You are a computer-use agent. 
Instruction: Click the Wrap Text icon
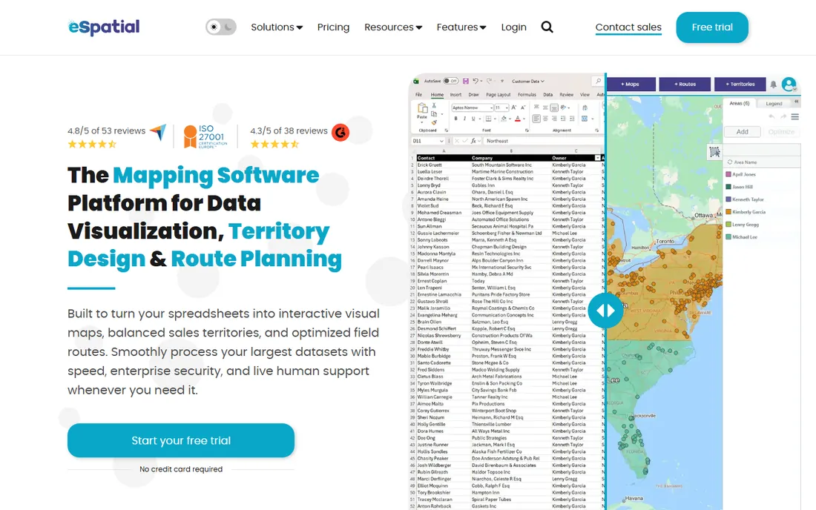[585, 107]
